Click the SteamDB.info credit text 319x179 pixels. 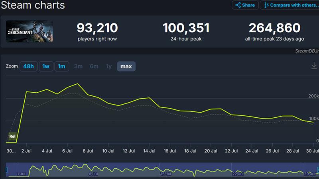pos(307,51)
